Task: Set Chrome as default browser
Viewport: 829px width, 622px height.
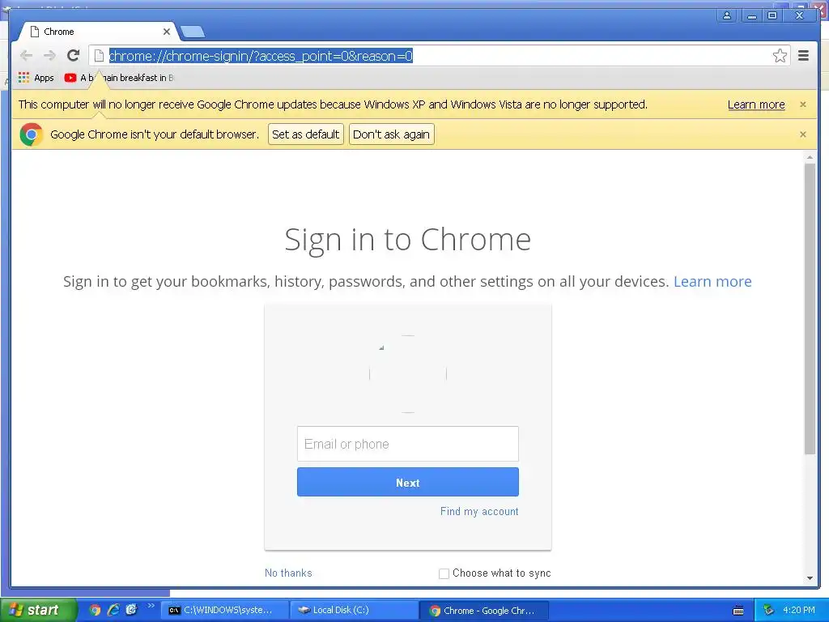Action: (x=305, y=134)
